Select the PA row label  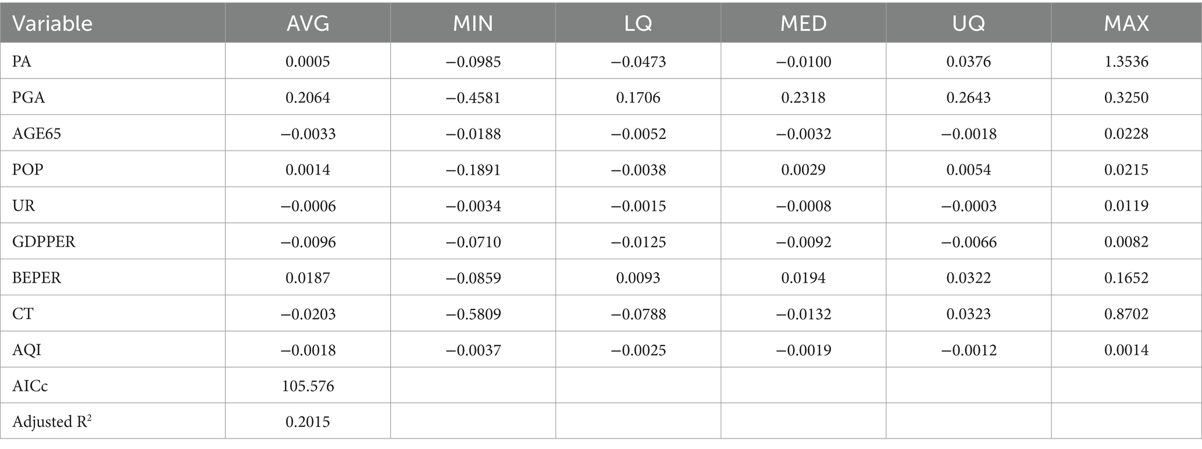pos(22,61)
